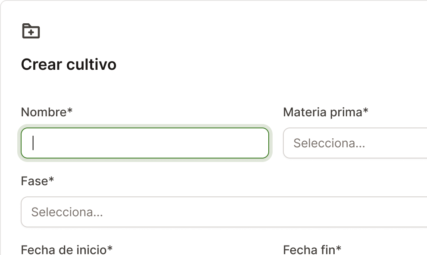Image resolution: width=427 pixels, height=255 pixels.
Task: Click the "Selecciona..." placeholder under Fase
Action: click(x=67, y=212)
